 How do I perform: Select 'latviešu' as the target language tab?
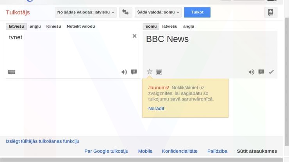coord(170,26)
